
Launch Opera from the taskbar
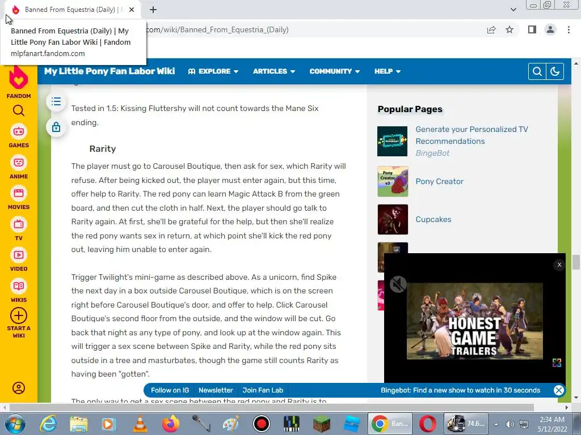427,424
